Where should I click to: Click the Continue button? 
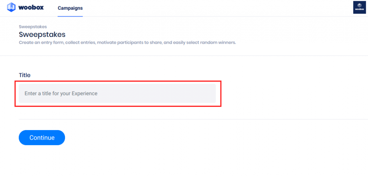pyautogui.click(x=42, y=138)
